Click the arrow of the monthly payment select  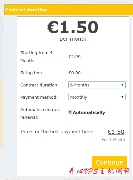tap(122, 97)
